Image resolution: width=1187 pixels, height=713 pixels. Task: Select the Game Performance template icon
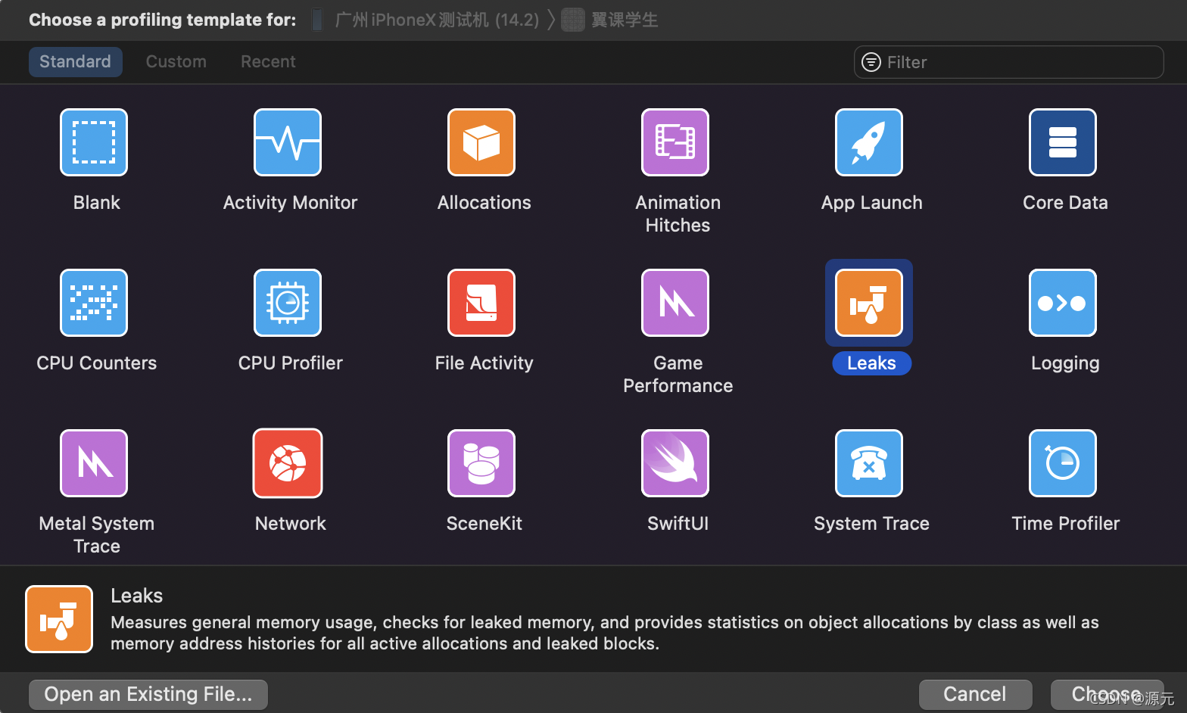tap(675, 303)
